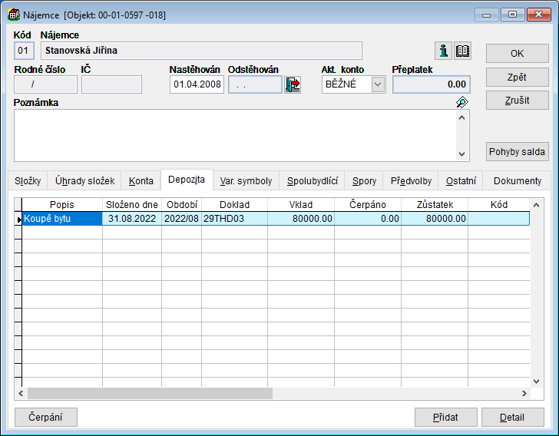Expand the Akt. konto dropdown
Screen dimensions: 559x436
tap(378, 84)
